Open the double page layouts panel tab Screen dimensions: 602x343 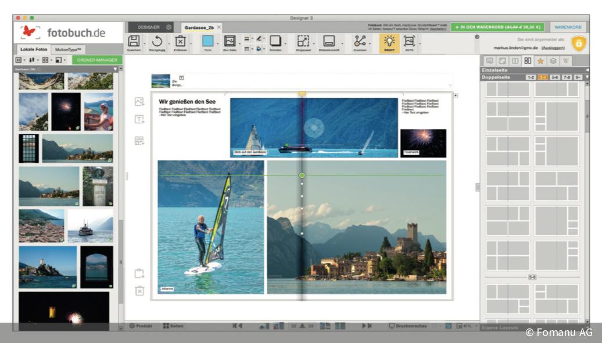pos(528,60)
